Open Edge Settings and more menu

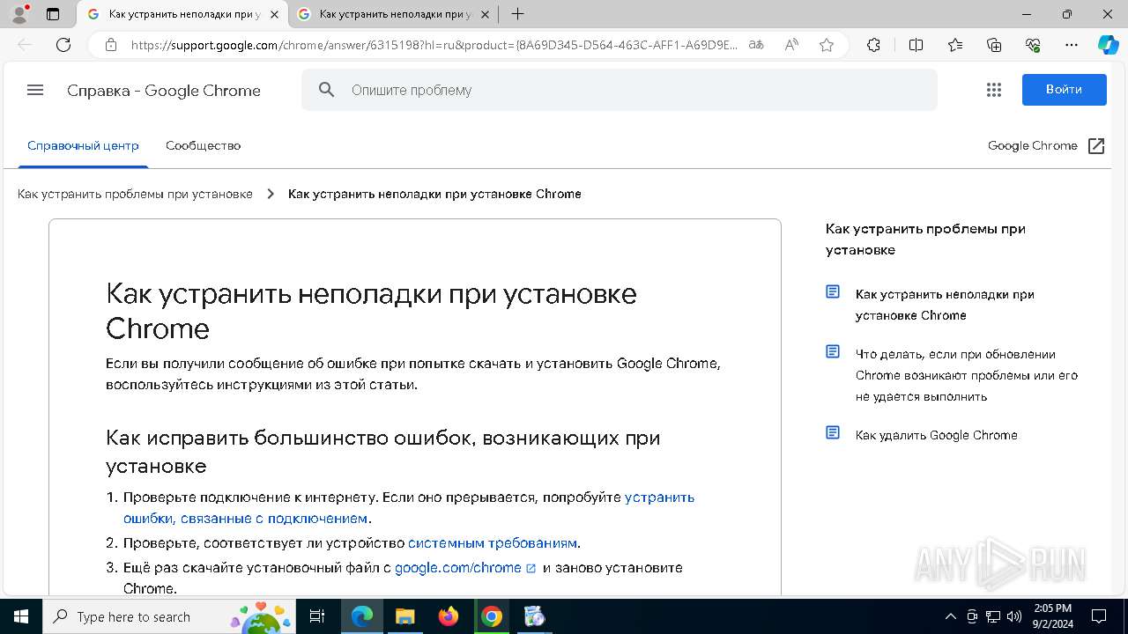(x=1072, y=45)
